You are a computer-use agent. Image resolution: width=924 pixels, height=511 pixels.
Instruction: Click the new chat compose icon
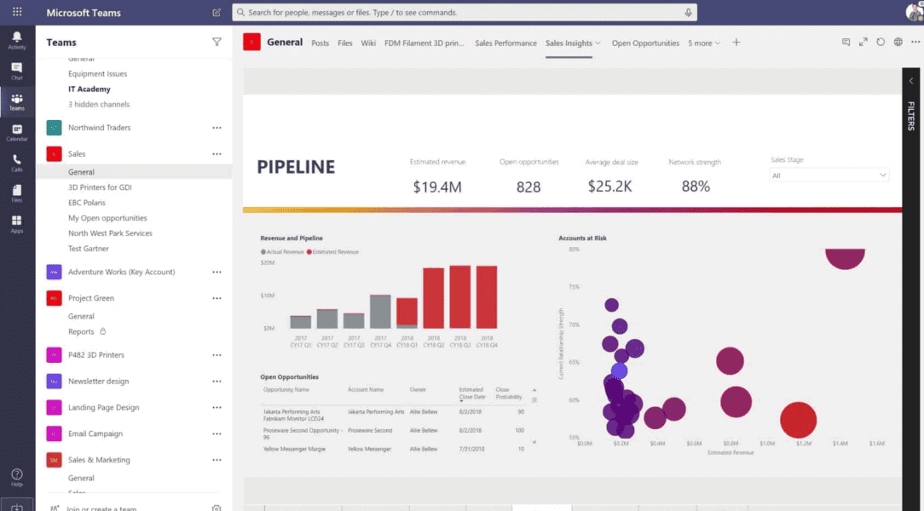(217, 13)
